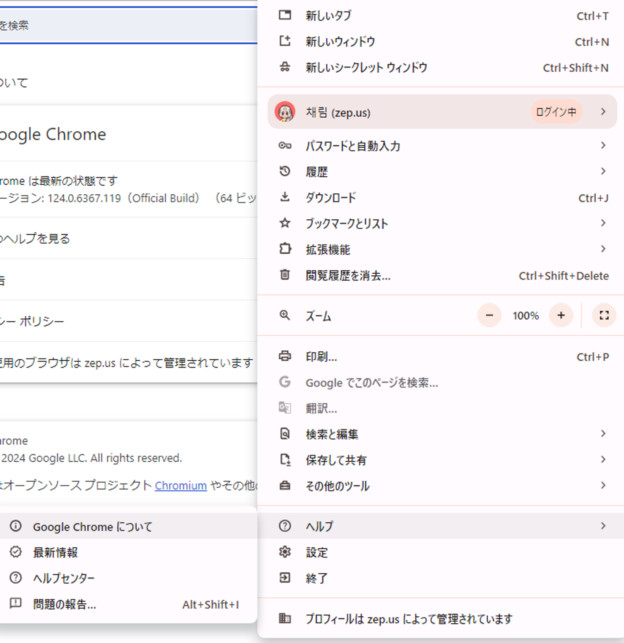Click the extensions puzzle-piece icon
This screenshot has width=624, height=643.
point(285,249)
